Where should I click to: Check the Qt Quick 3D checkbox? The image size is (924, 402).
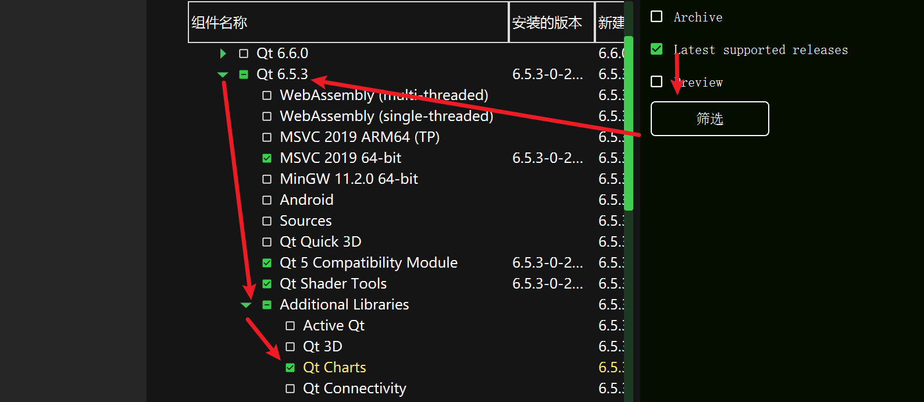267,242
